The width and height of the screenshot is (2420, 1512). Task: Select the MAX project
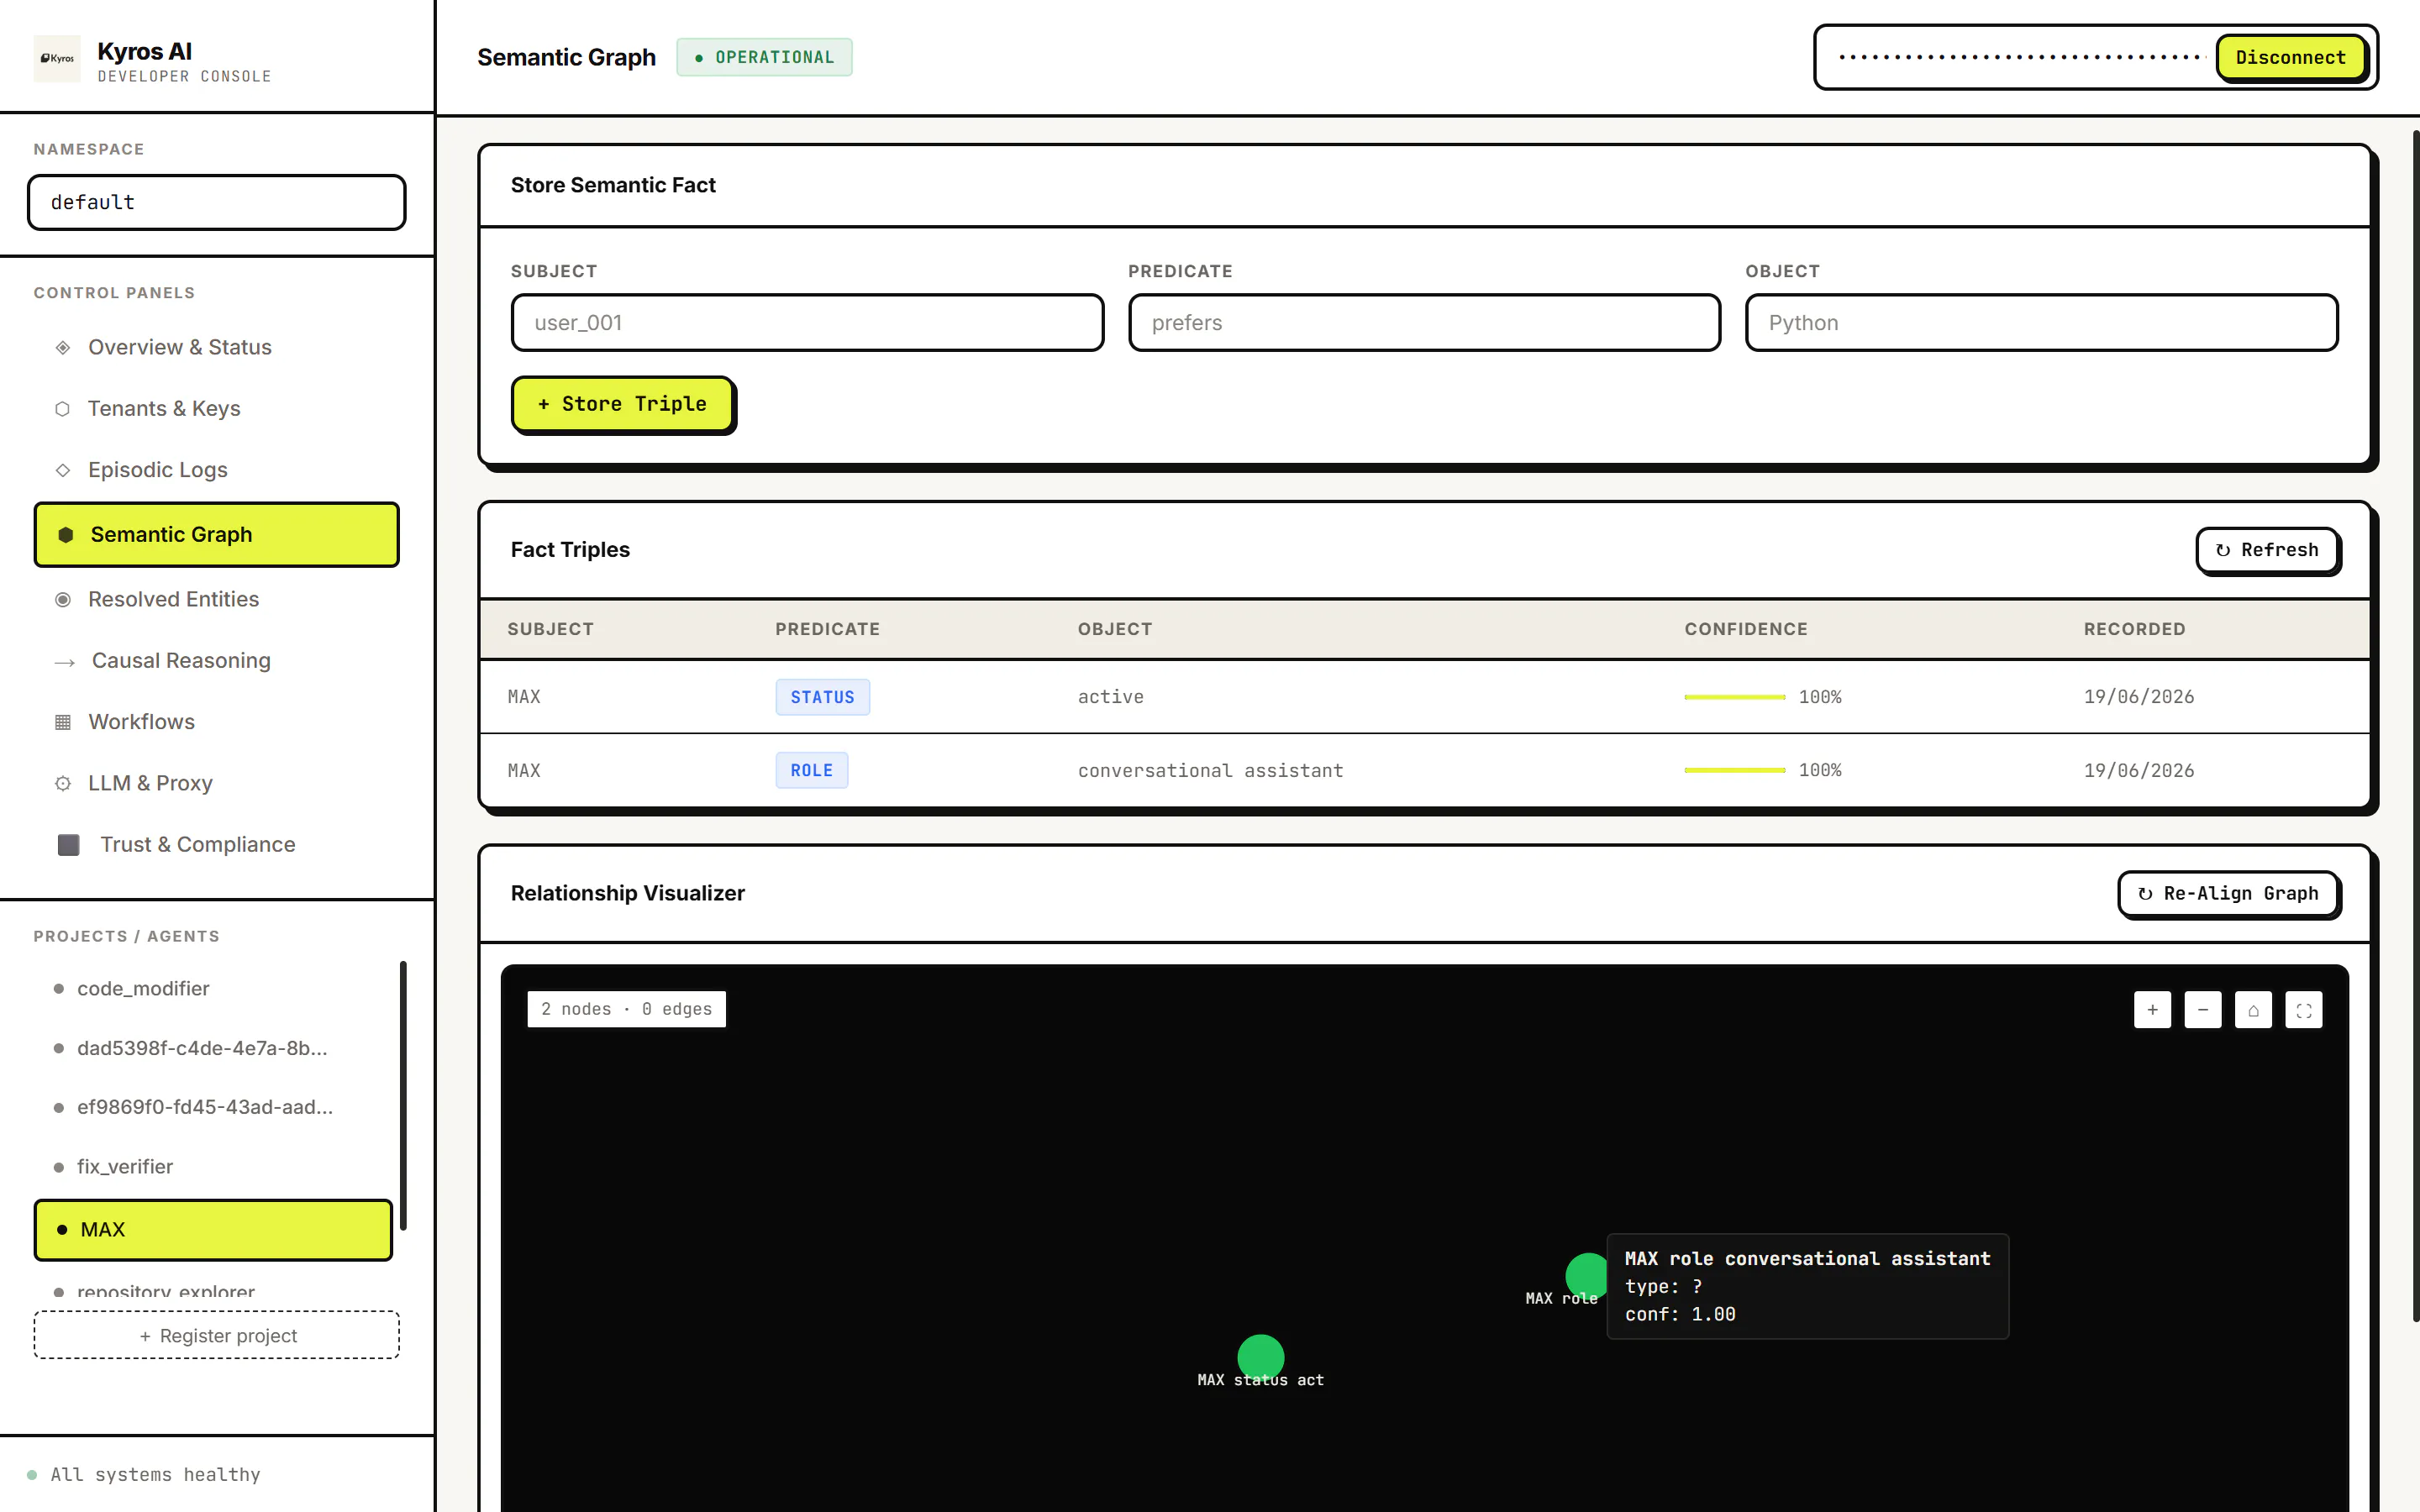pos(213,1229)
